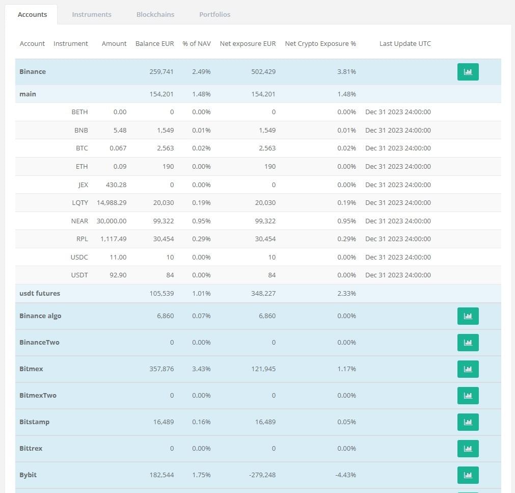
Task: Collapse the main sub-account row
Action: (x=28, y=94)
